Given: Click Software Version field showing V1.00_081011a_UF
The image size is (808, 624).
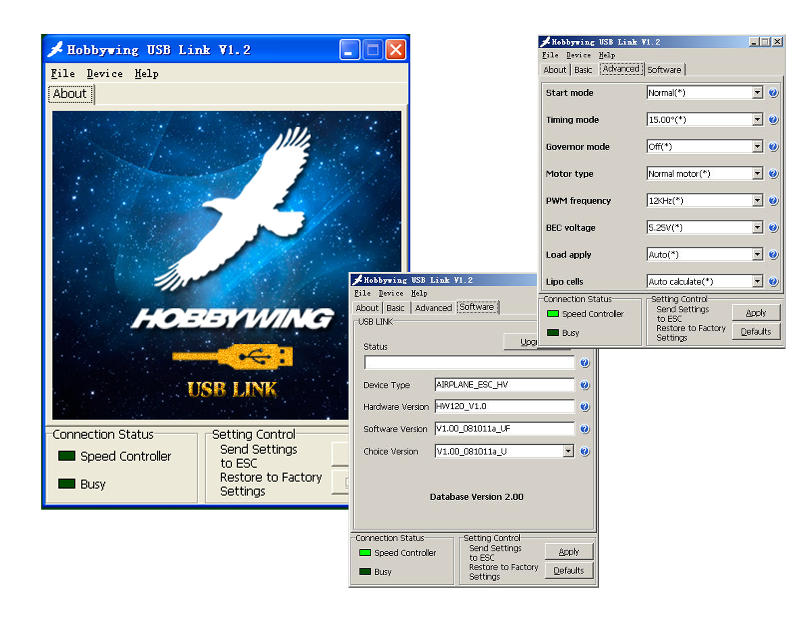Looking at the screenshot, I should click(x=504, y=429).
